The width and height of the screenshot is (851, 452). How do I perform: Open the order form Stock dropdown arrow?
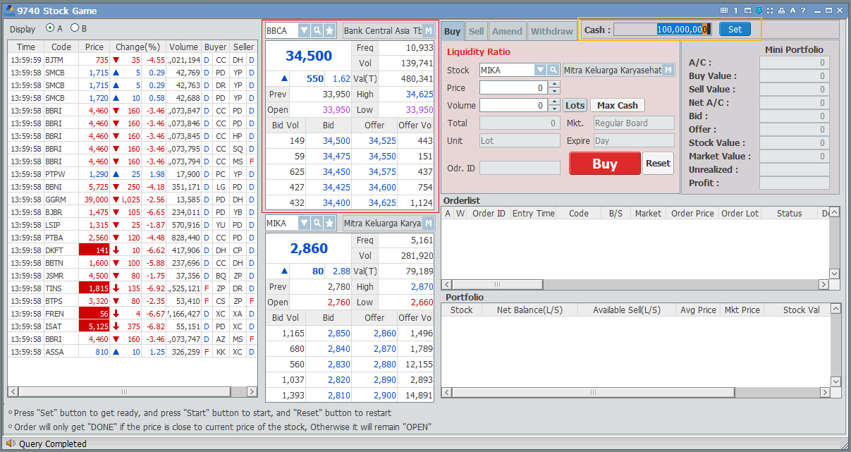pos(540,71)
